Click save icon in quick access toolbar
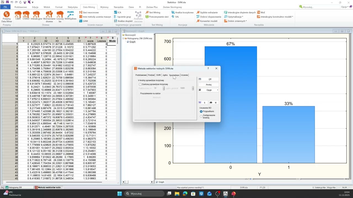Viewport: 353px width, 198px height. click(x=7, y=2)
